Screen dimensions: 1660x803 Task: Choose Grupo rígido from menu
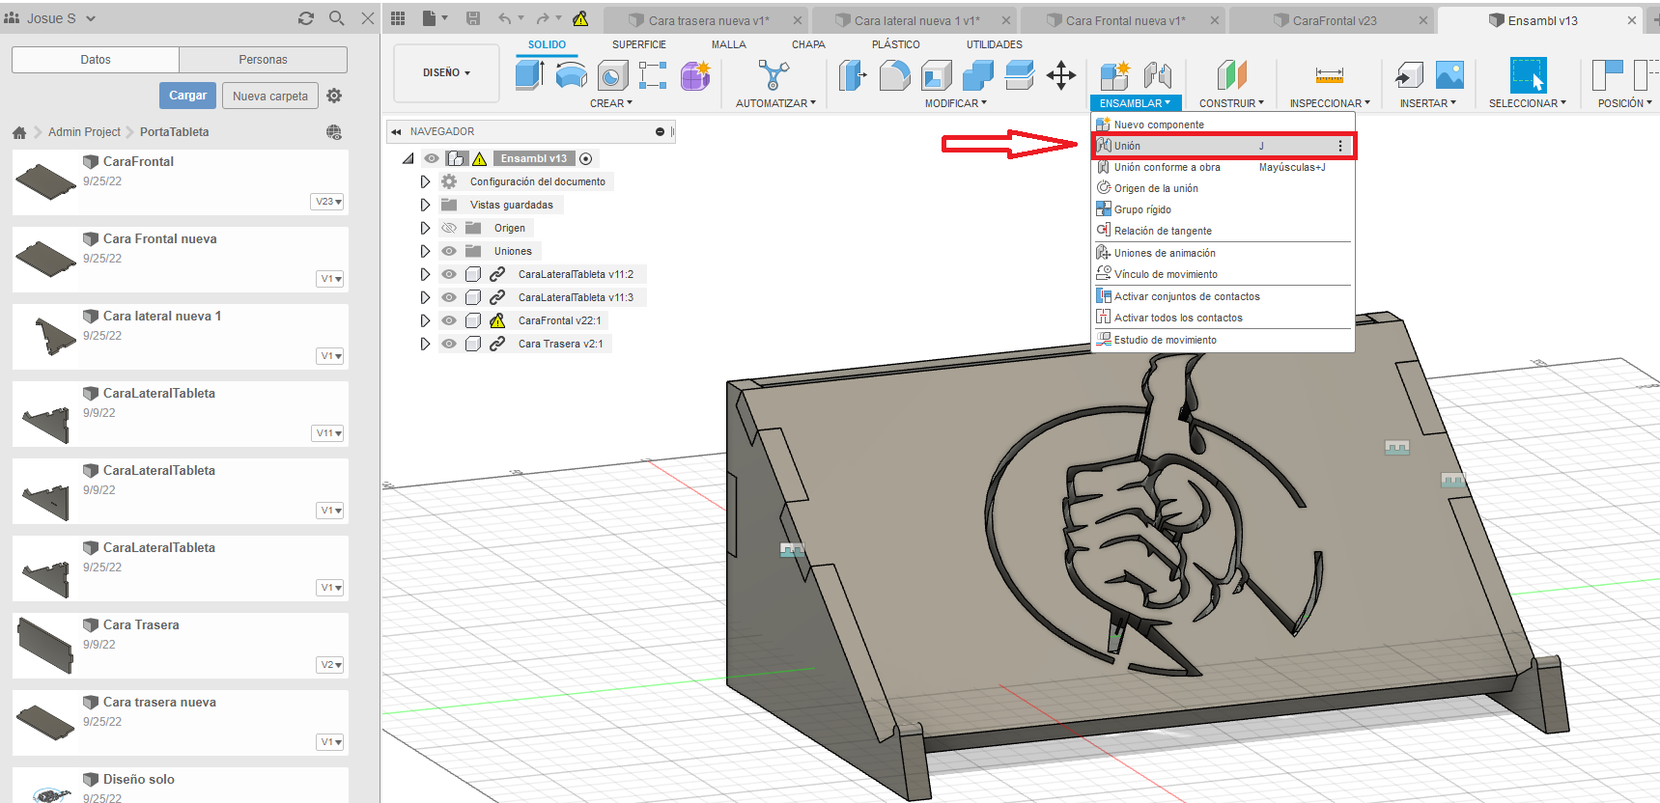point(1223,209)
